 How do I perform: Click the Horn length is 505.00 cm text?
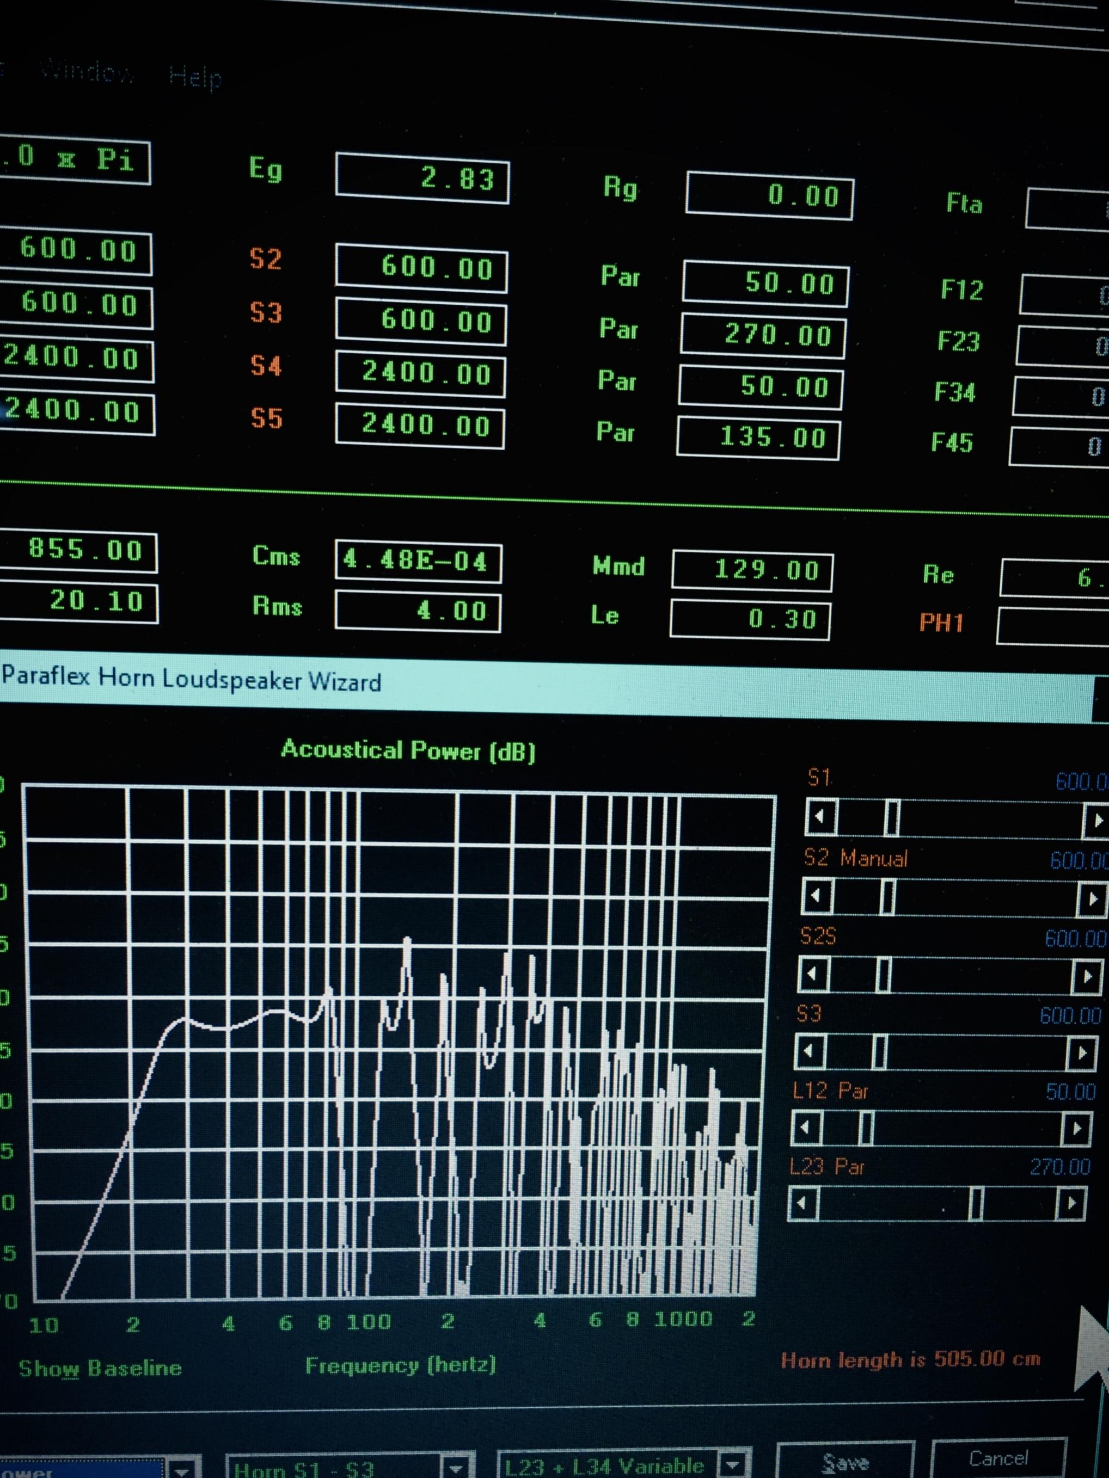pyautogui.click(x=910, y=1359)
